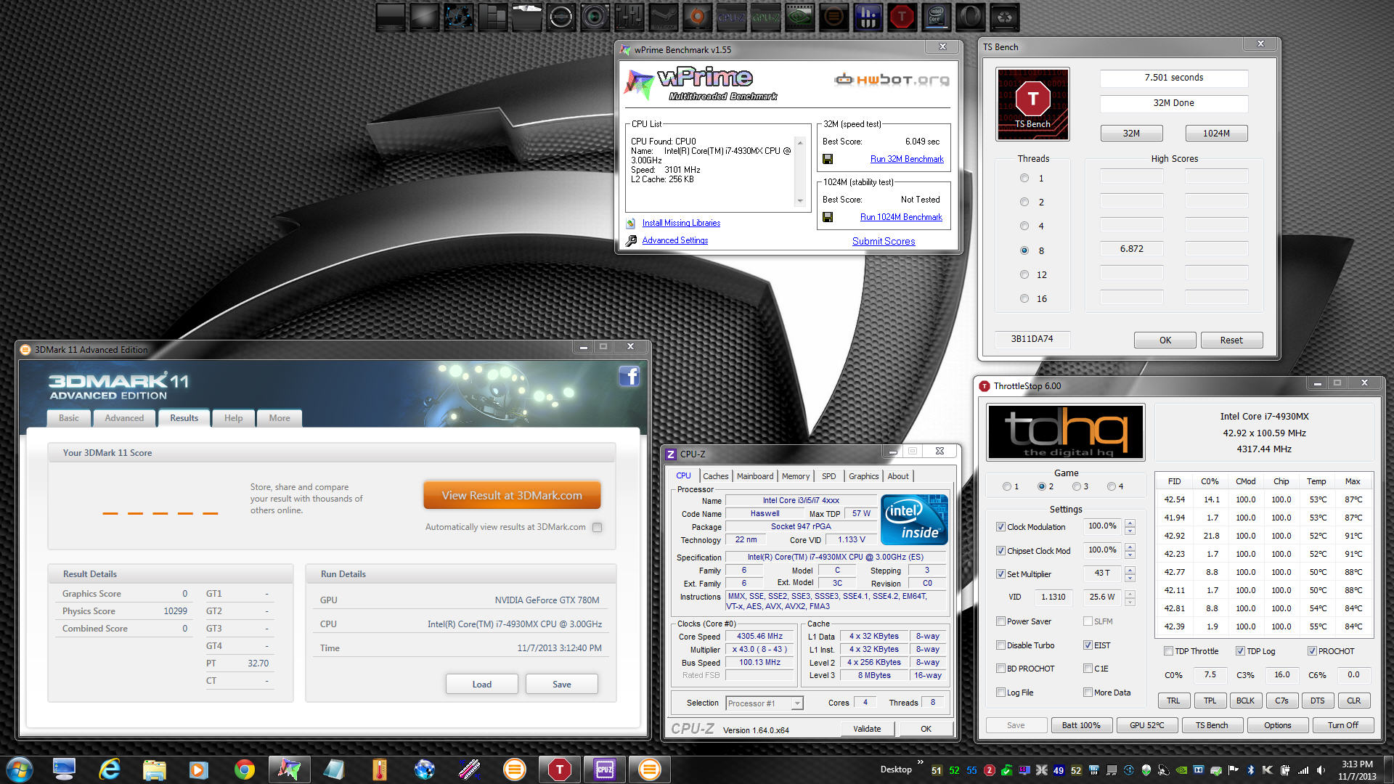Click View Result at 3DMark.com button
The height and width of the screenshot is (784, 1394).
point(512,496)
